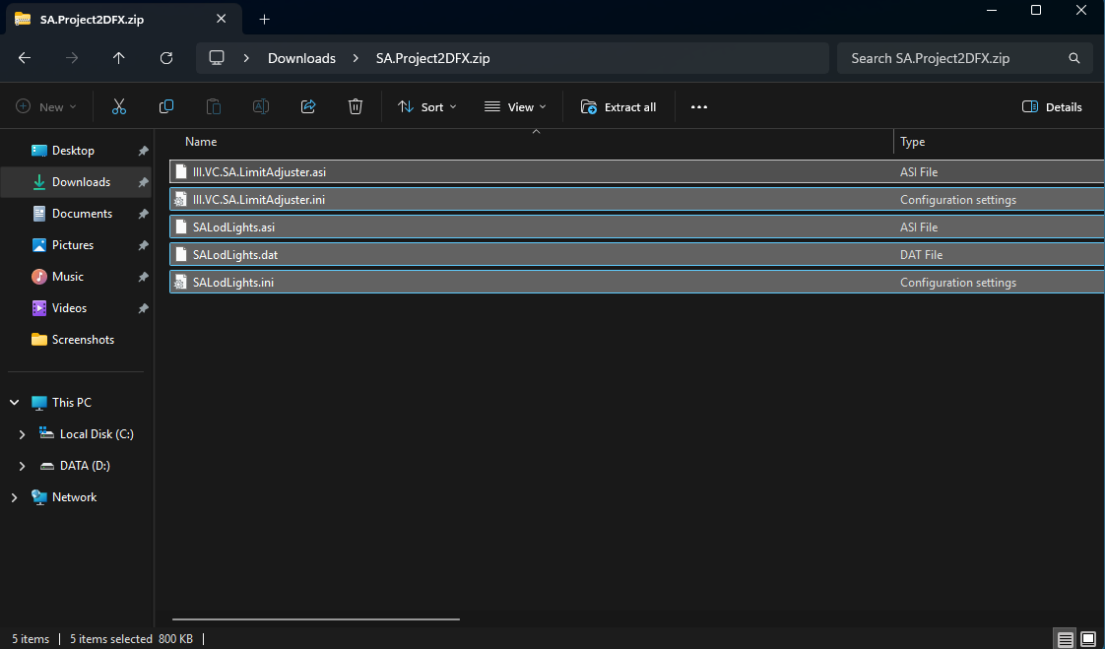
Task: Click the Back navigation arrow
Action: [x=25, y=58]
